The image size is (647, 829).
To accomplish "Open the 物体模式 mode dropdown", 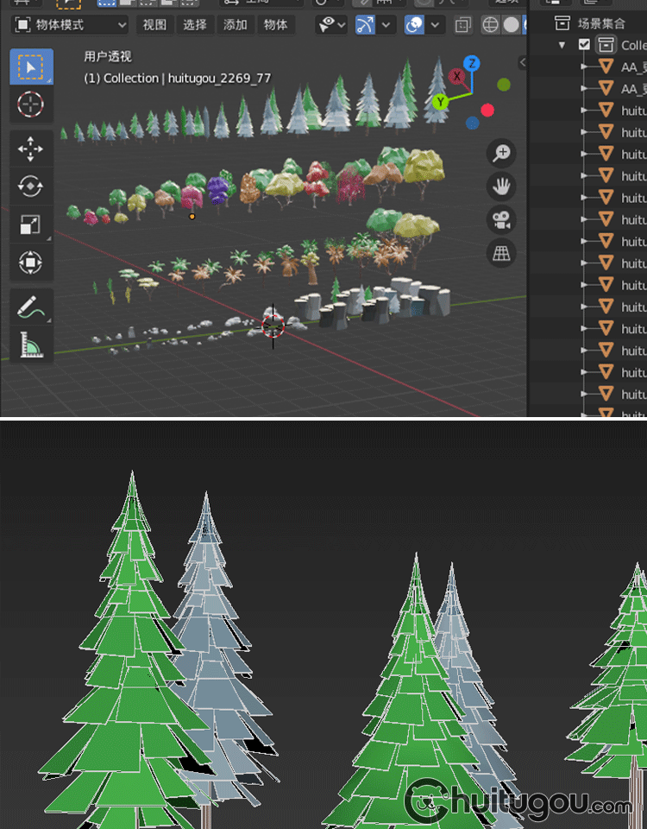I will [71, 25].
